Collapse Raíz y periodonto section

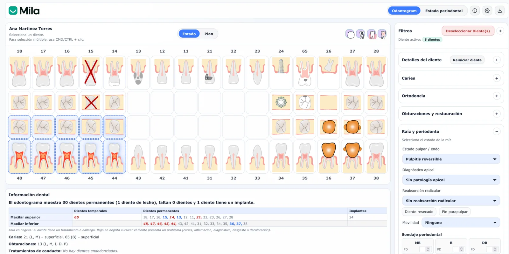pos(497,131)
